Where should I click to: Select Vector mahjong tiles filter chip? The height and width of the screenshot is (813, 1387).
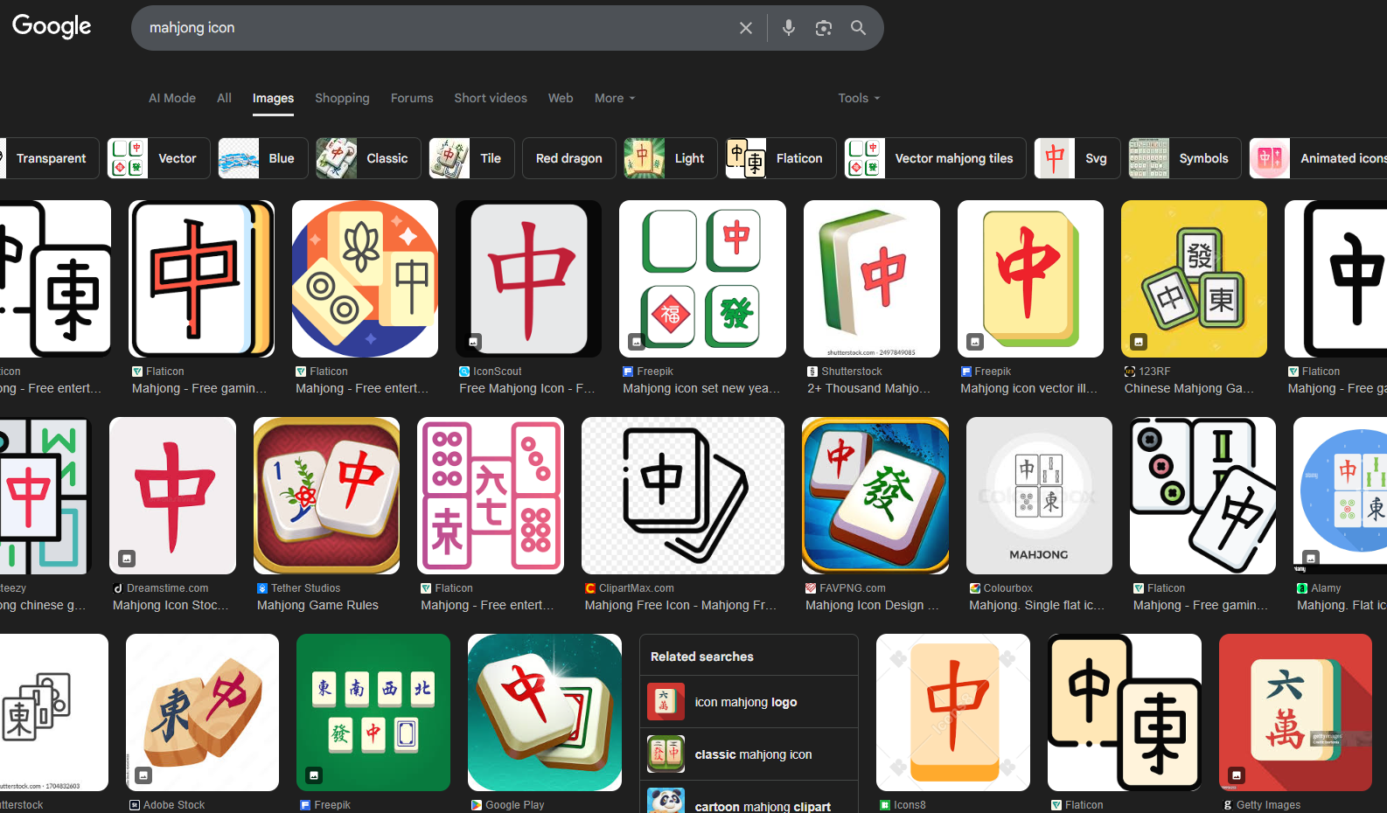pos(935,158)
